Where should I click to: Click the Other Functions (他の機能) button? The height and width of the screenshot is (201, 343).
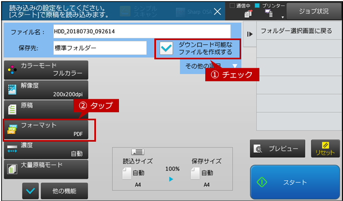(64, 191)
